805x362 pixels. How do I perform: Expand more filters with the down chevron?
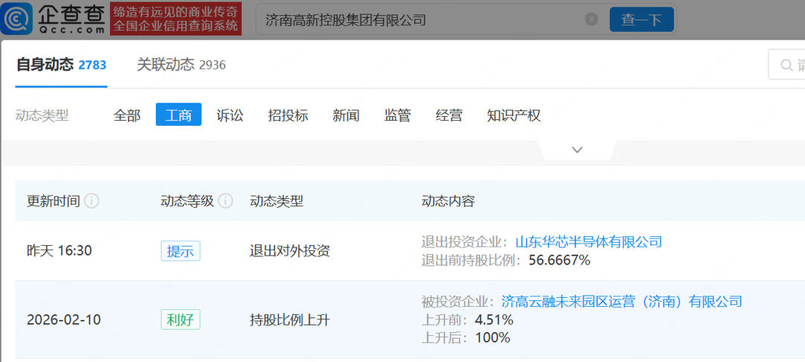pos(577,150)
